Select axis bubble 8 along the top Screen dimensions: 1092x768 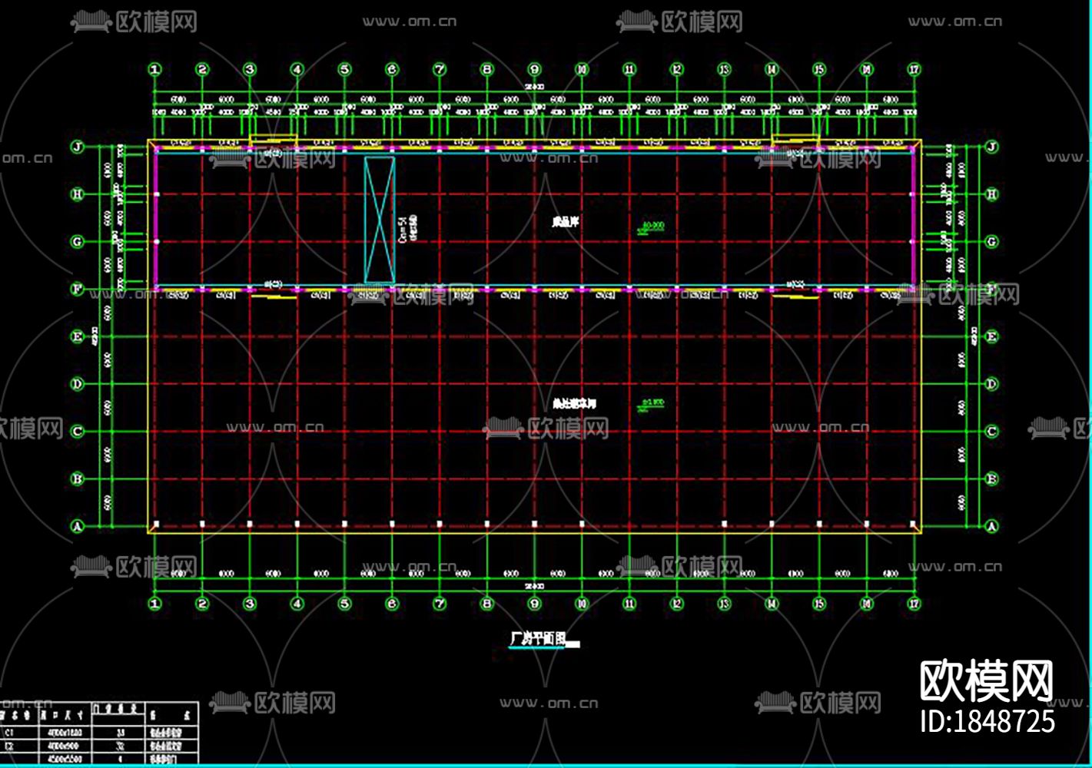click(487, 70)
